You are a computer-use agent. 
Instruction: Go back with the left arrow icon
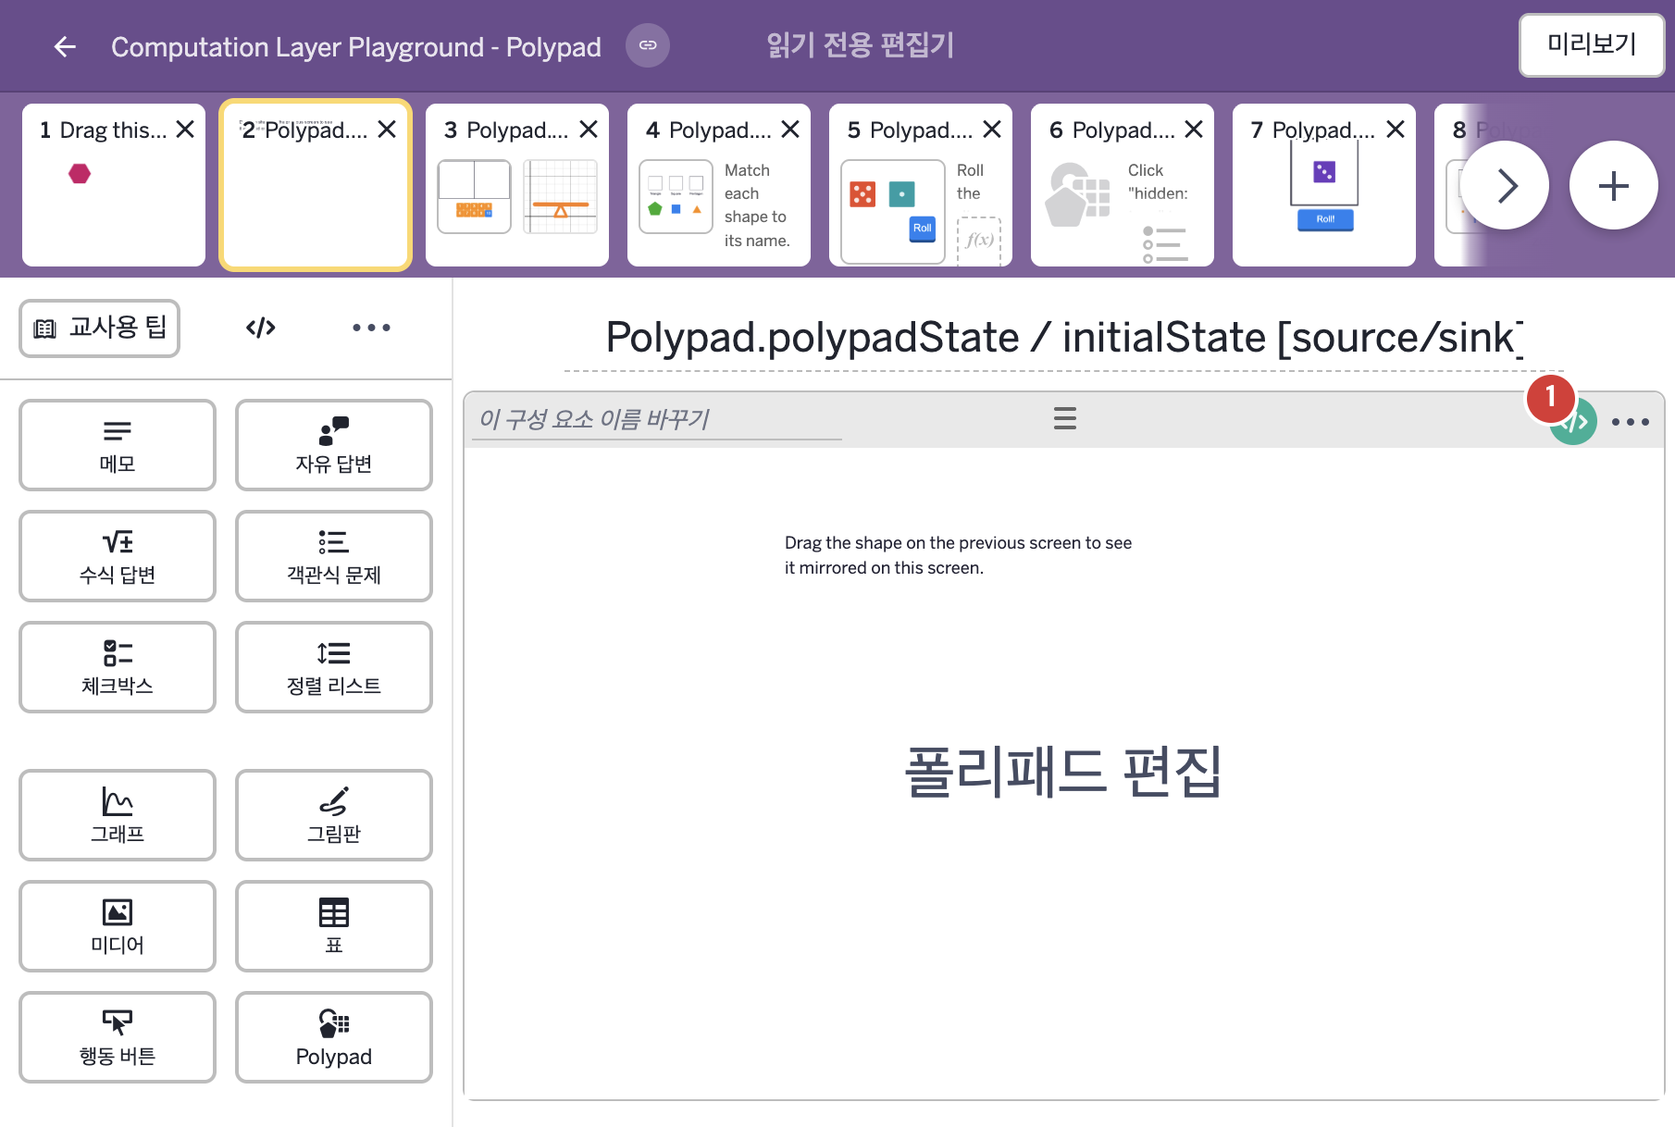(65, 46)
